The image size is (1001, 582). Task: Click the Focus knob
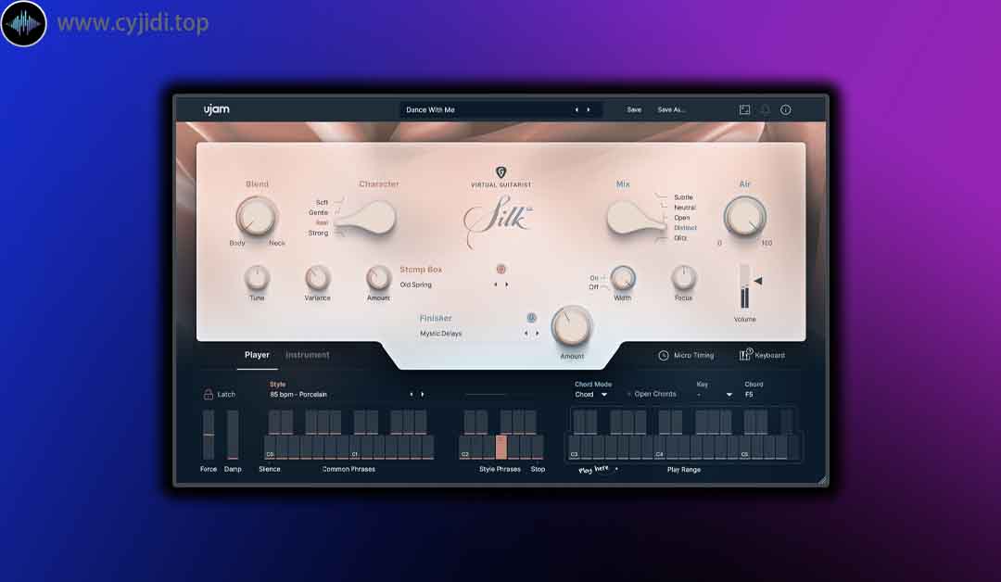[x=683, y=278]
